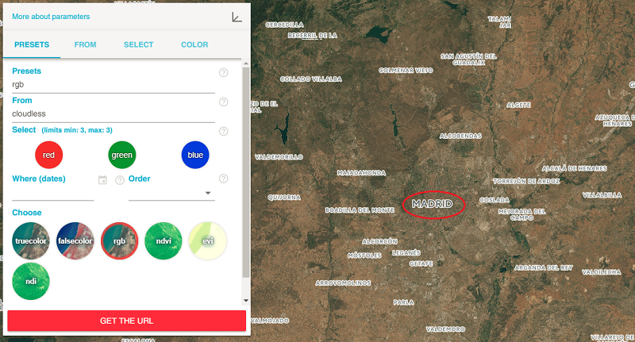Viewport: 635px width, 342px height.
Task: Click the COSLADA map label
Action: coord(494,200)
